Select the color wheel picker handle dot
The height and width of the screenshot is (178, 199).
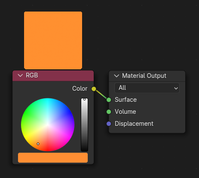click(x=38, y=144)
